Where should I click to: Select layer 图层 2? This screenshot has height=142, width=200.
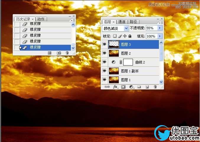[x=134, y=53]
